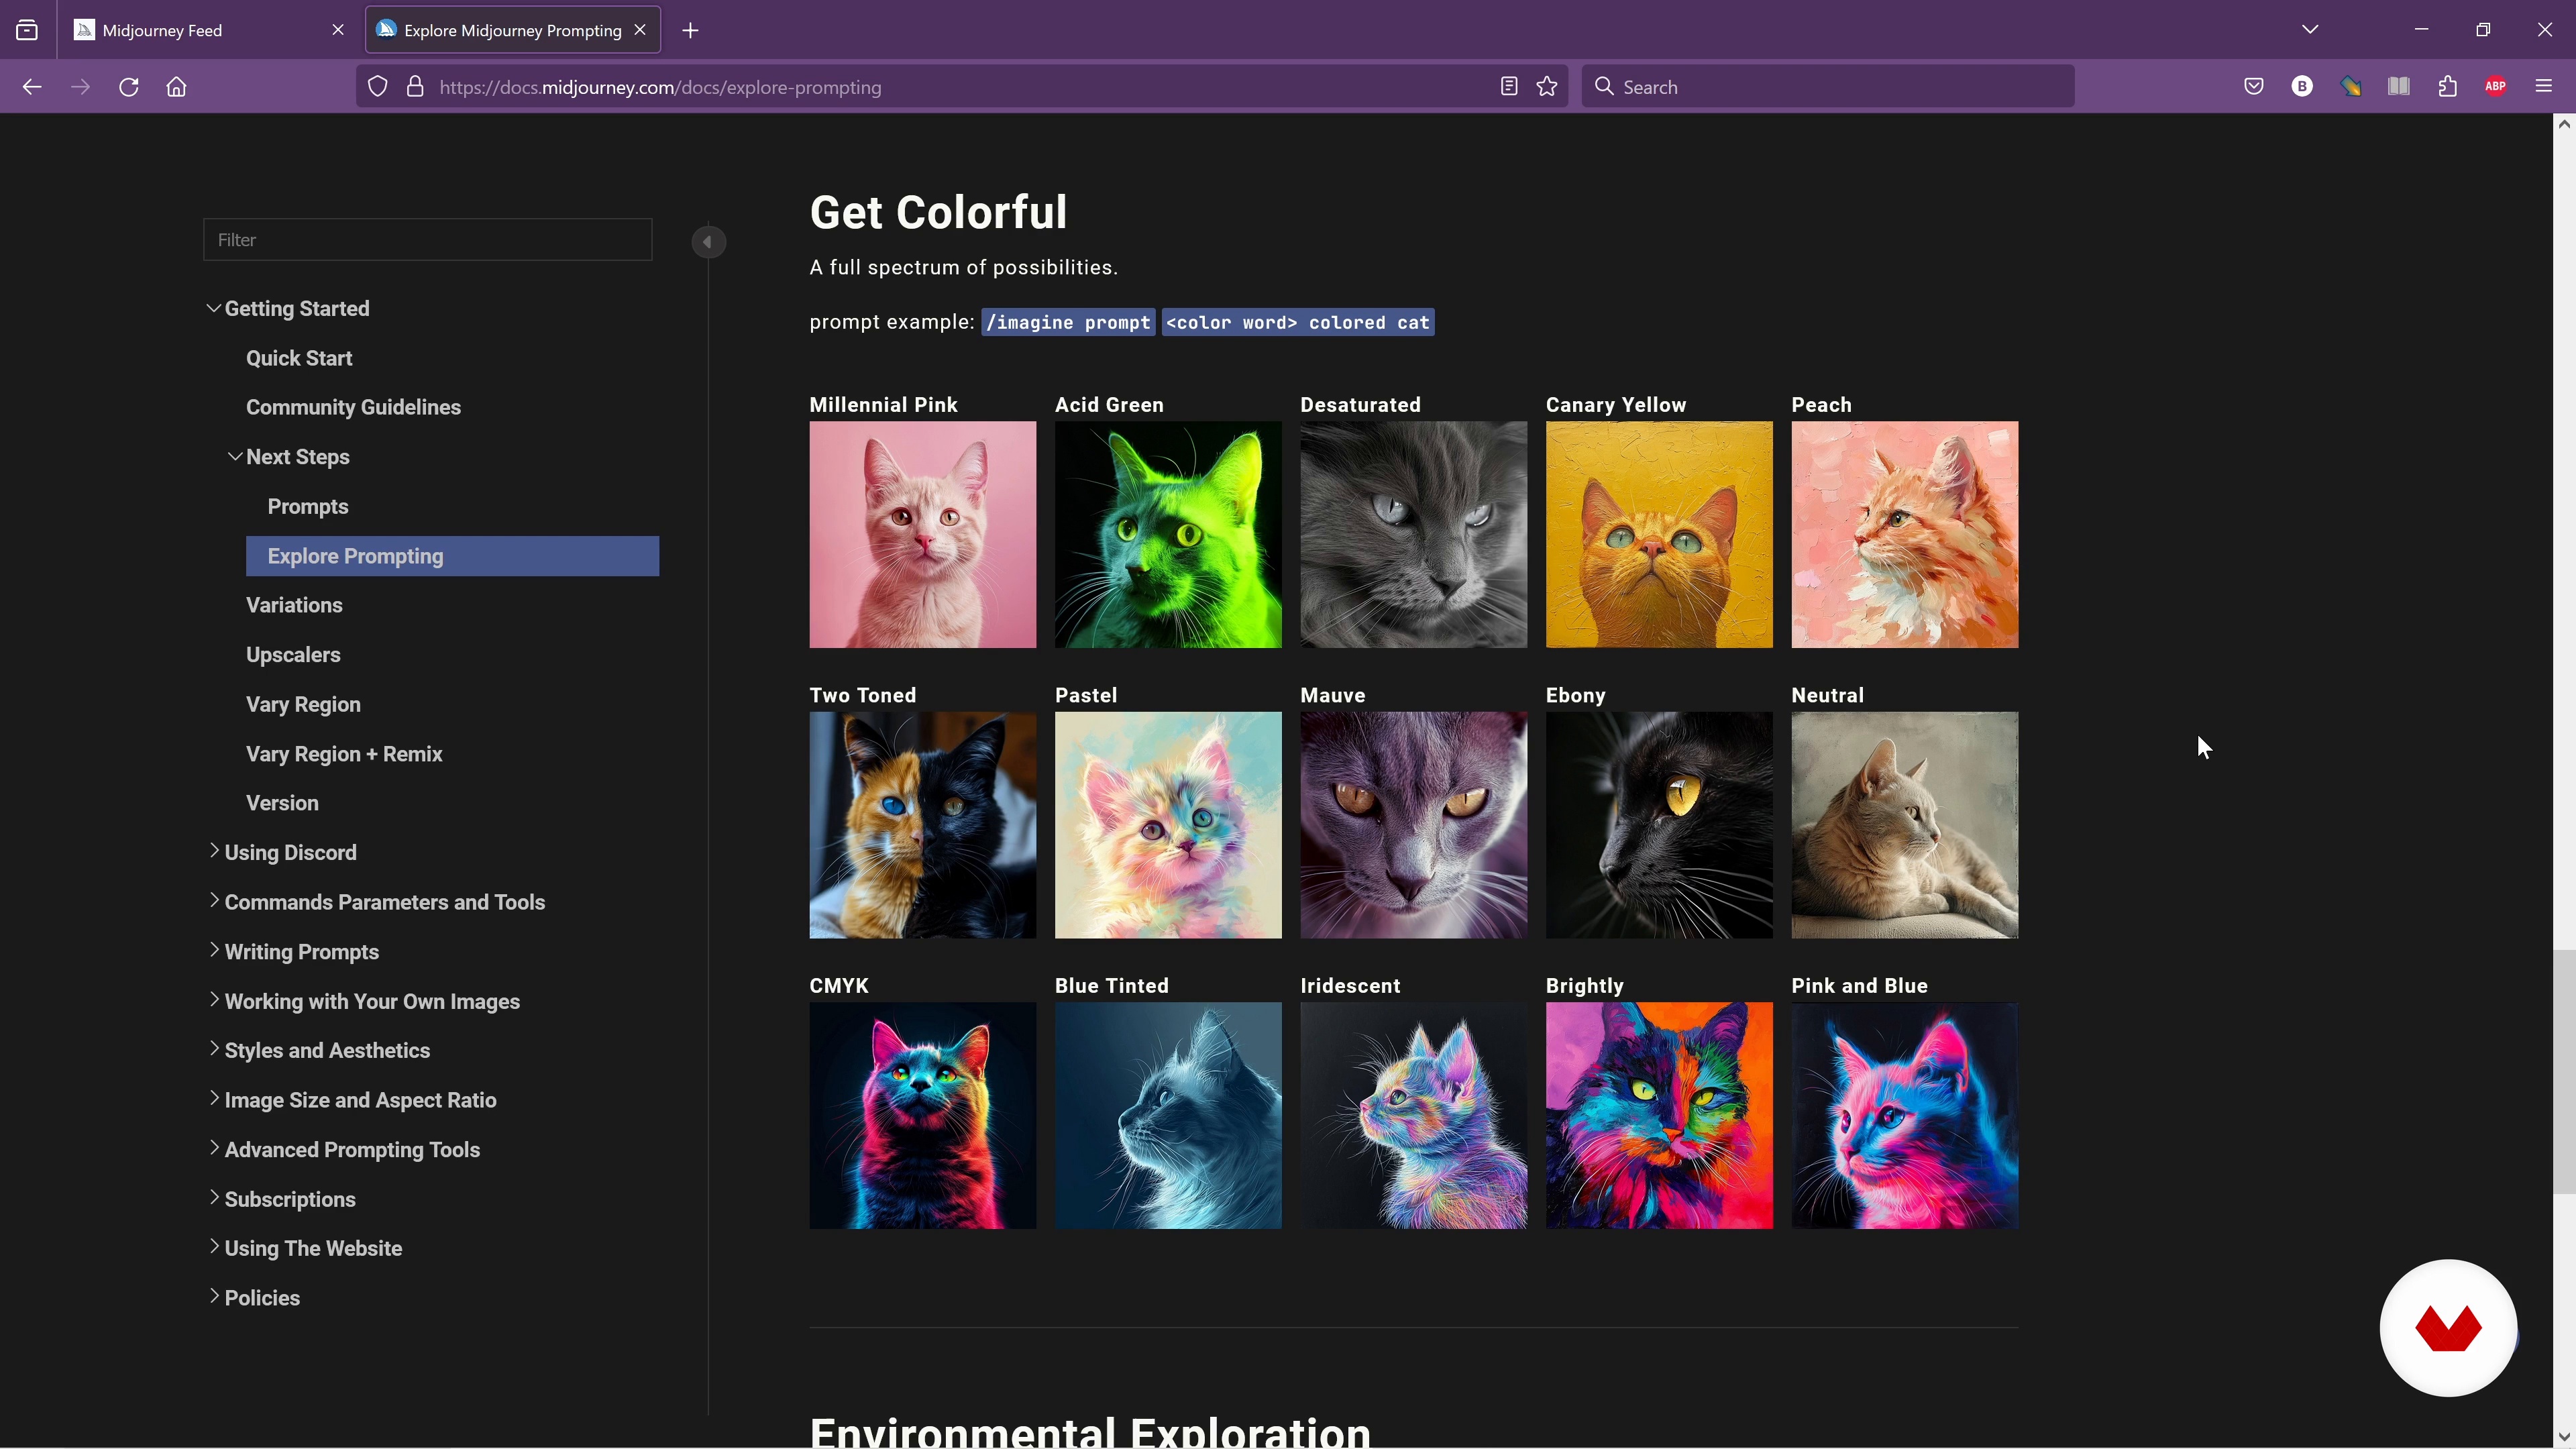Open the Version page
This screenshot has height=1449, width=2576.
[x=282, y=803]
